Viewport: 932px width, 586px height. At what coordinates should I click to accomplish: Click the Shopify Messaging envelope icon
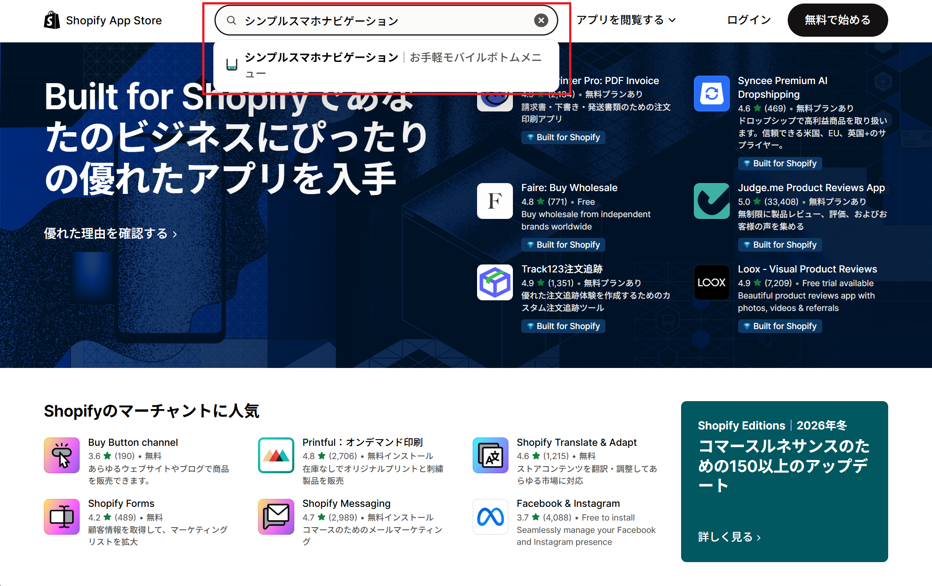click(x=275, y=517)
